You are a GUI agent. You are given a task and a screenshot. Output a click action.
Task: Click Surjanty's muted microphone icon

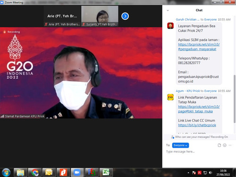84,24
